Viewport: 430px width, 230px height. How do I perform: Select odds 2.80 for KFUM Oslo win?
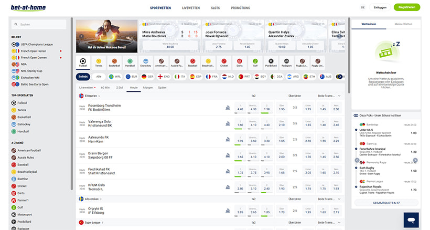click(240, 187)
